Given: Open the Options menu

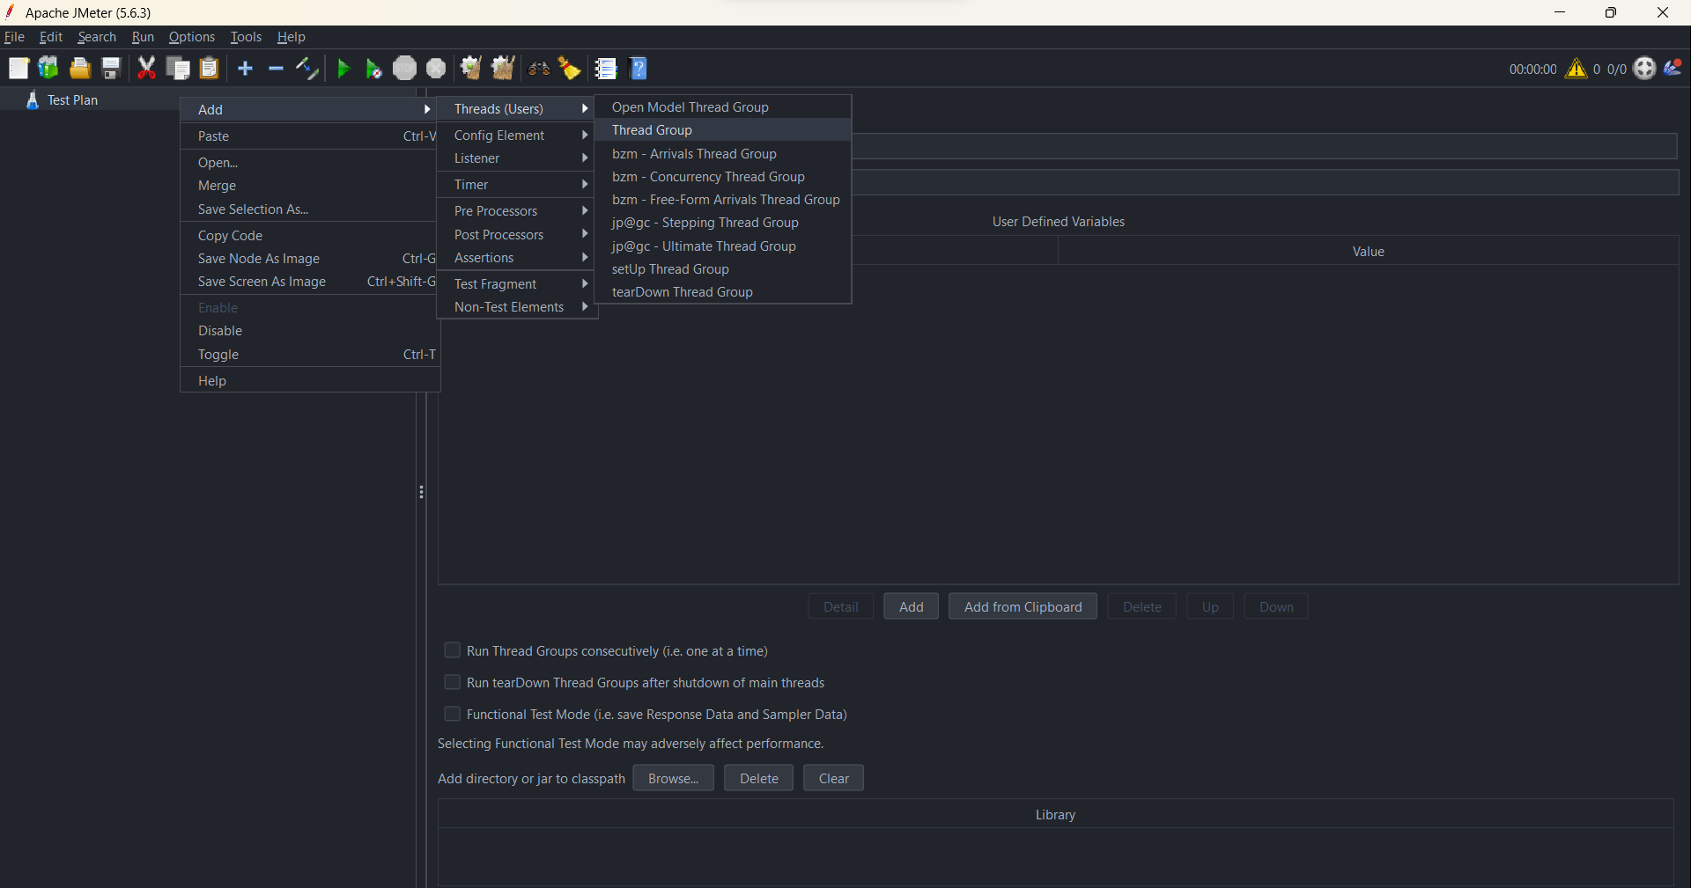Looking at the screenshot, I should pyautogui.click(x=191, y=37).
